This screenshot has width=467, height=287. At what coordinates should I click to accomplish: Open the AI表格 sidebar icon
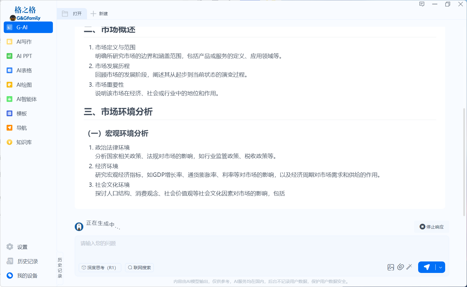coord(9,70)
